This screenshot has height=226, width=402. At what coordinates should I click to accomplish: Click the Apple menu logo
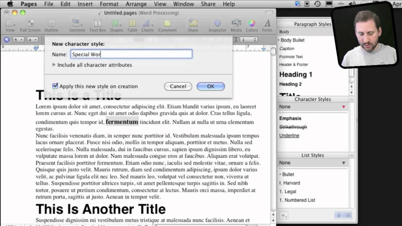pos(10,4)
